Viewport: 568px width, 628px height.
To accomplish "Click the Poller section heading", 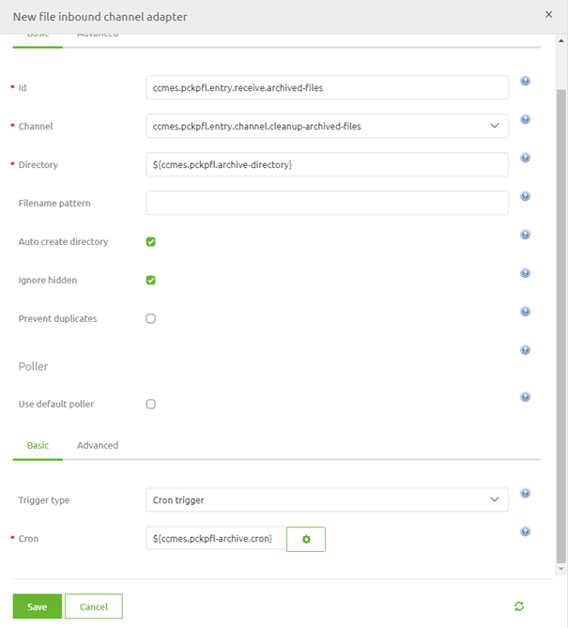I will click(x=33, y=366).
